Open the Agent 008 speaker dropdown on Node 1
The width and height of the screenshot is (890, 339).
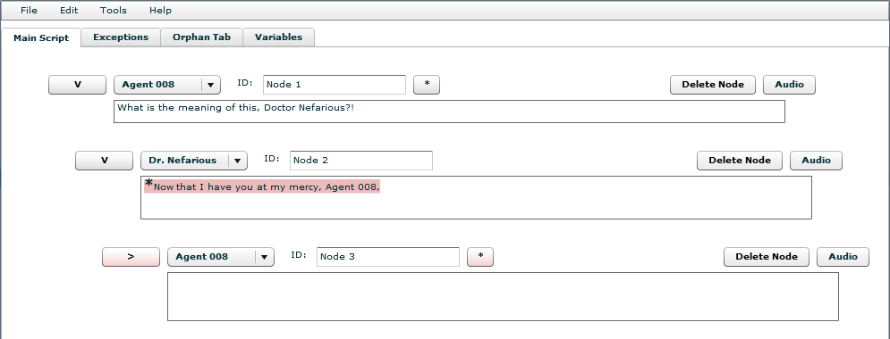[167, 85]
